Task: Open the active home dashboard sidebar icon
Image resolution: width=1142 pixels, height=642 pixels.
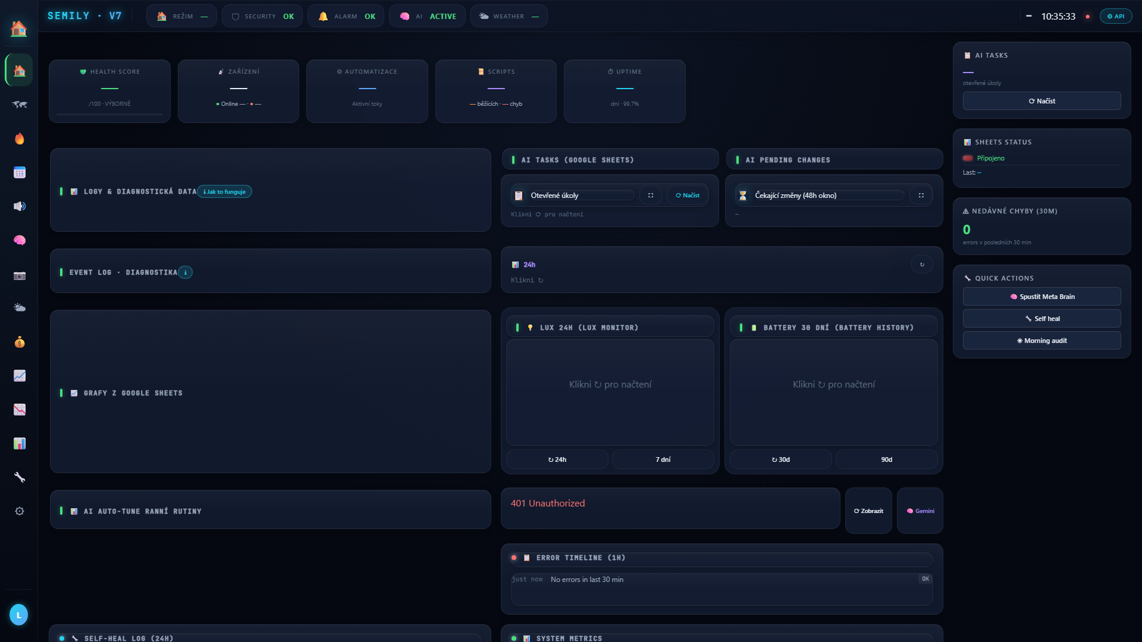Action: (x=19, y=71)
